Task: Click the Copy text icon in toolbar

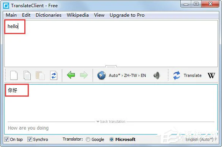Action: 27,75
